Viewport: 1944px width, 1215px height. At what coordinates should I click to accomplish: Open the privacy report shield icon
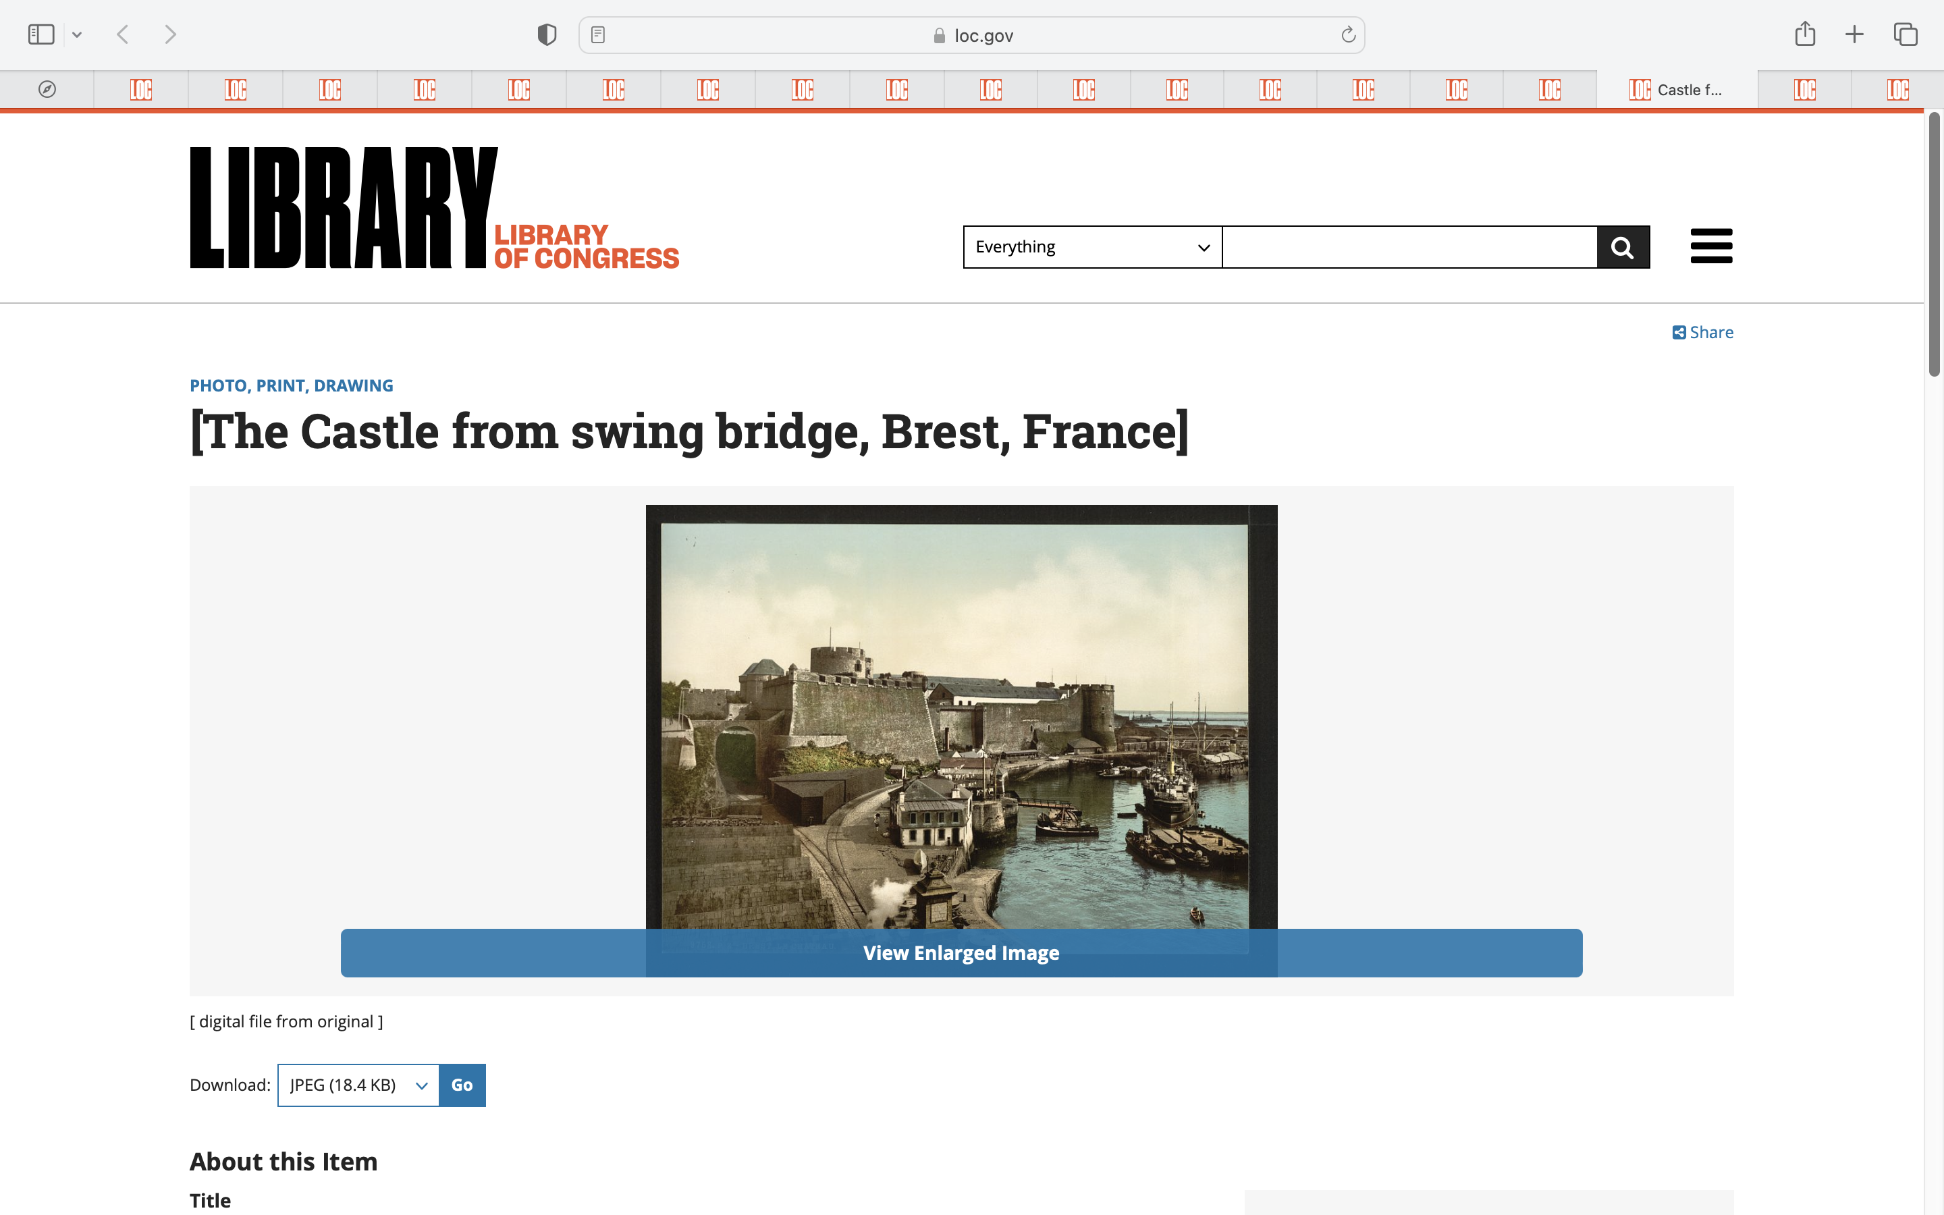[546, 34]
